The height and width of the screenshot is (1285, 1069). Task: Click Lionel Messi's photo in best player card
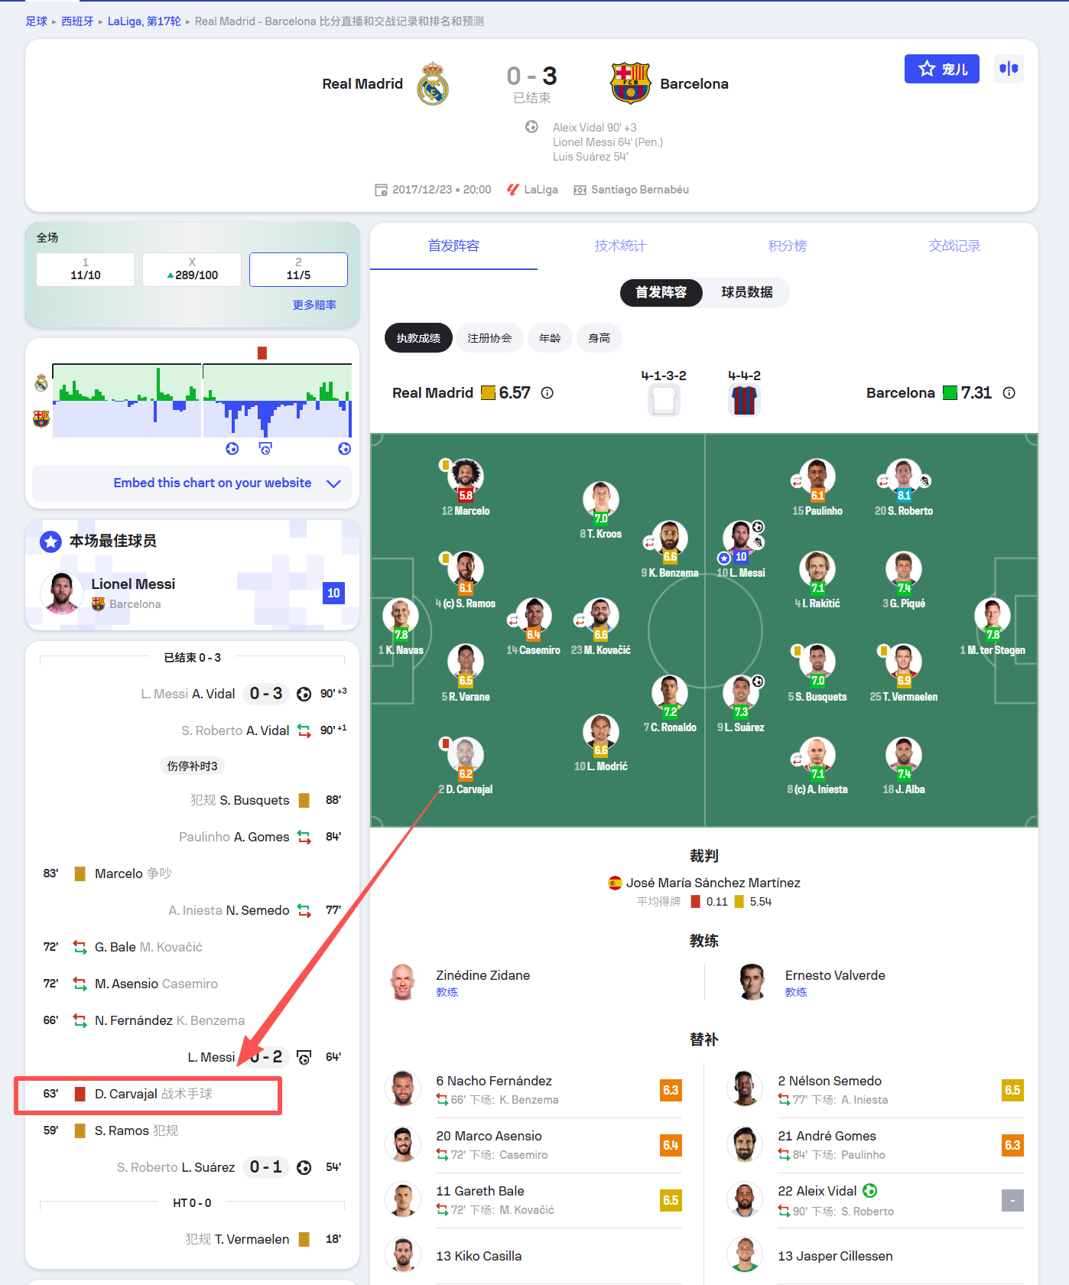coord(61,594)
